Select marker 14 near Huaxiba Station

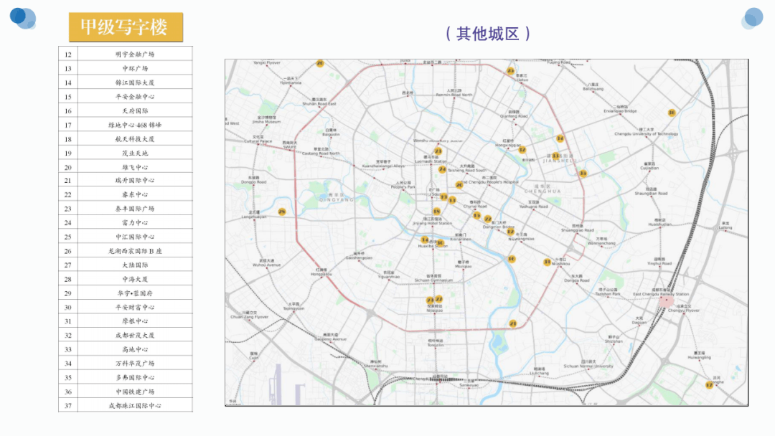pyautogui.click(x=425, y=239)
